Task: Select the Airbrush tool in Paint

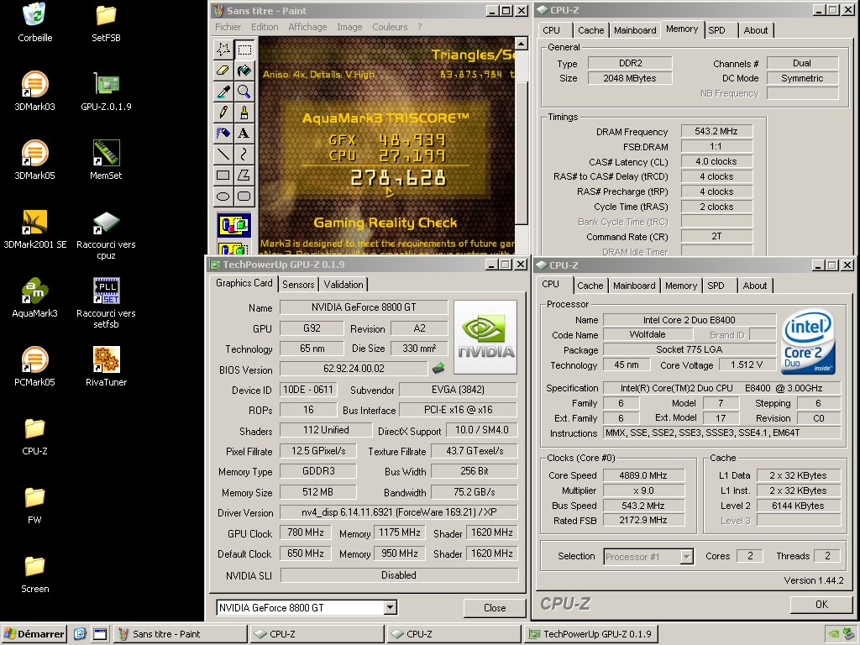Action: click(223, 133)
